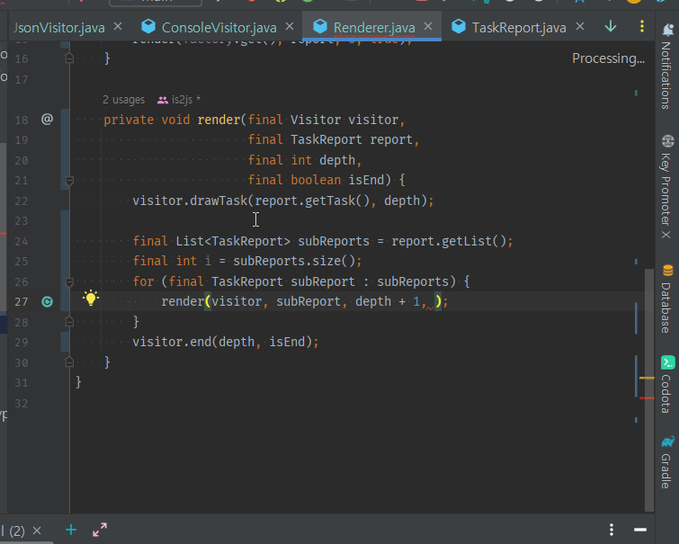The width and height of the screenshot is (679, 544).
Task: Close the bottom panel tab labeled (2)
Action: [x=37, y=531]
